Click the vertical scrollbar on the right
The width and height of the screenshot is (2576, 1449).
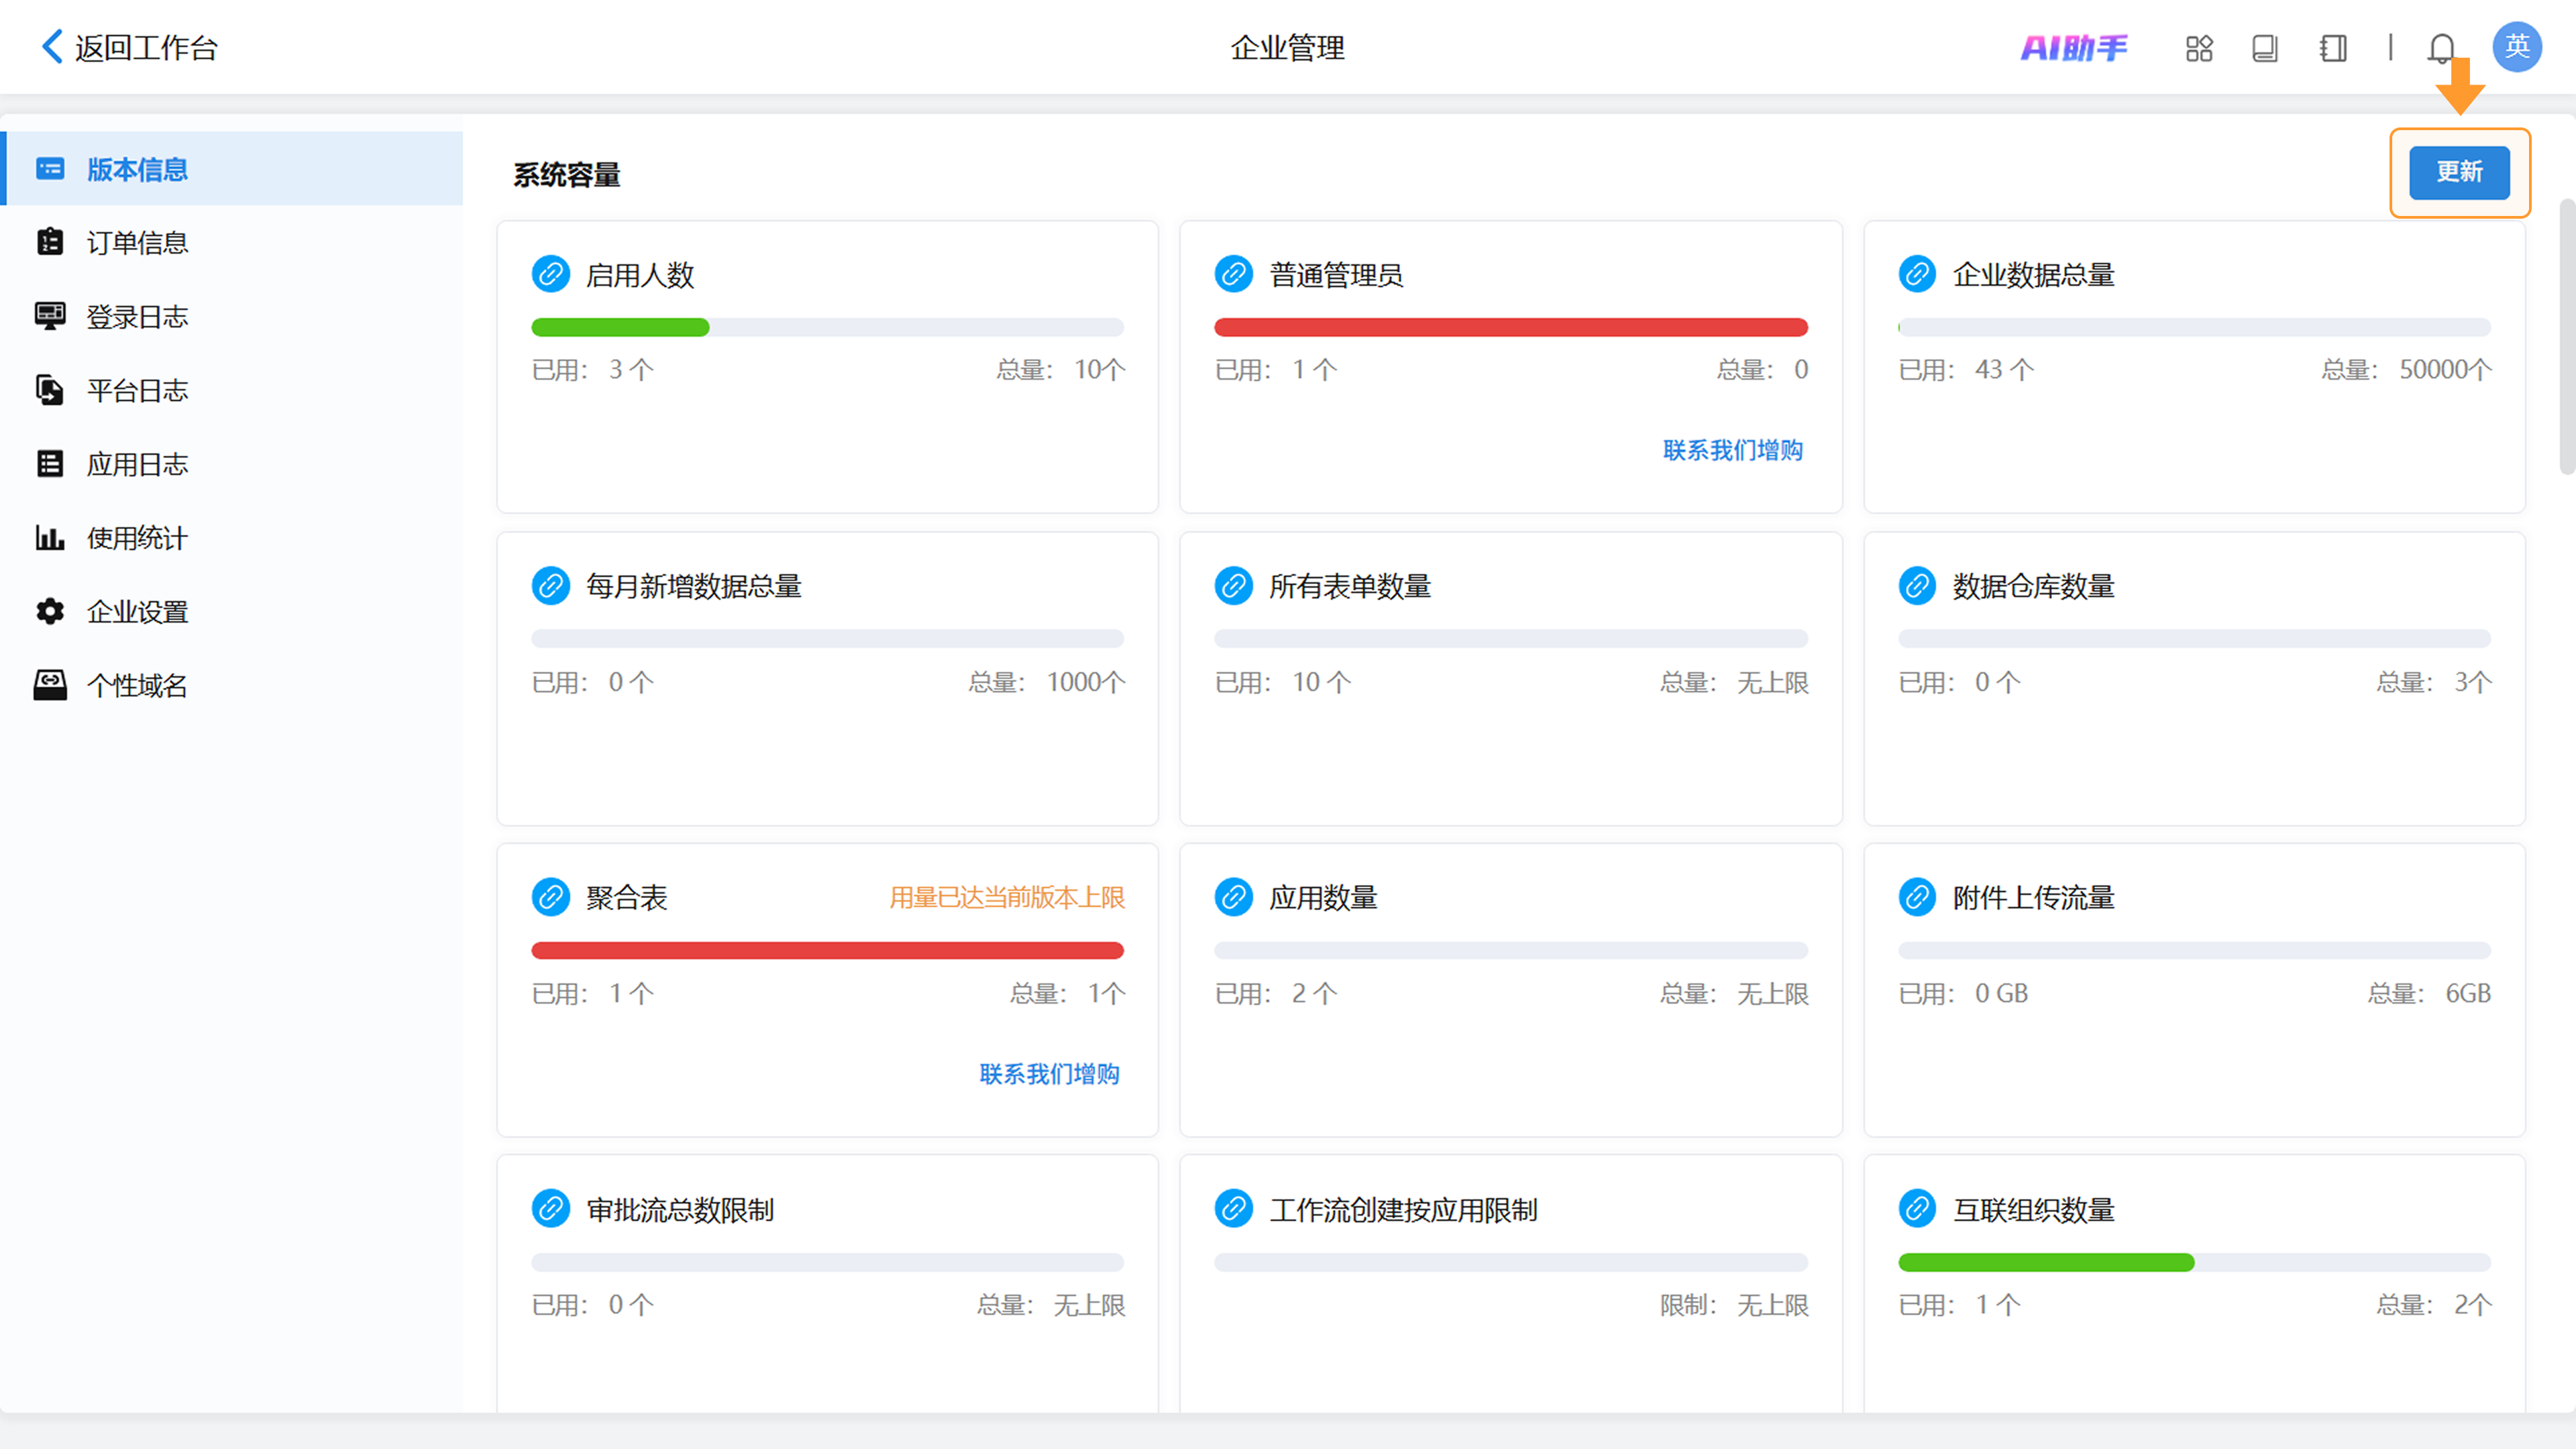point(2567,336)
